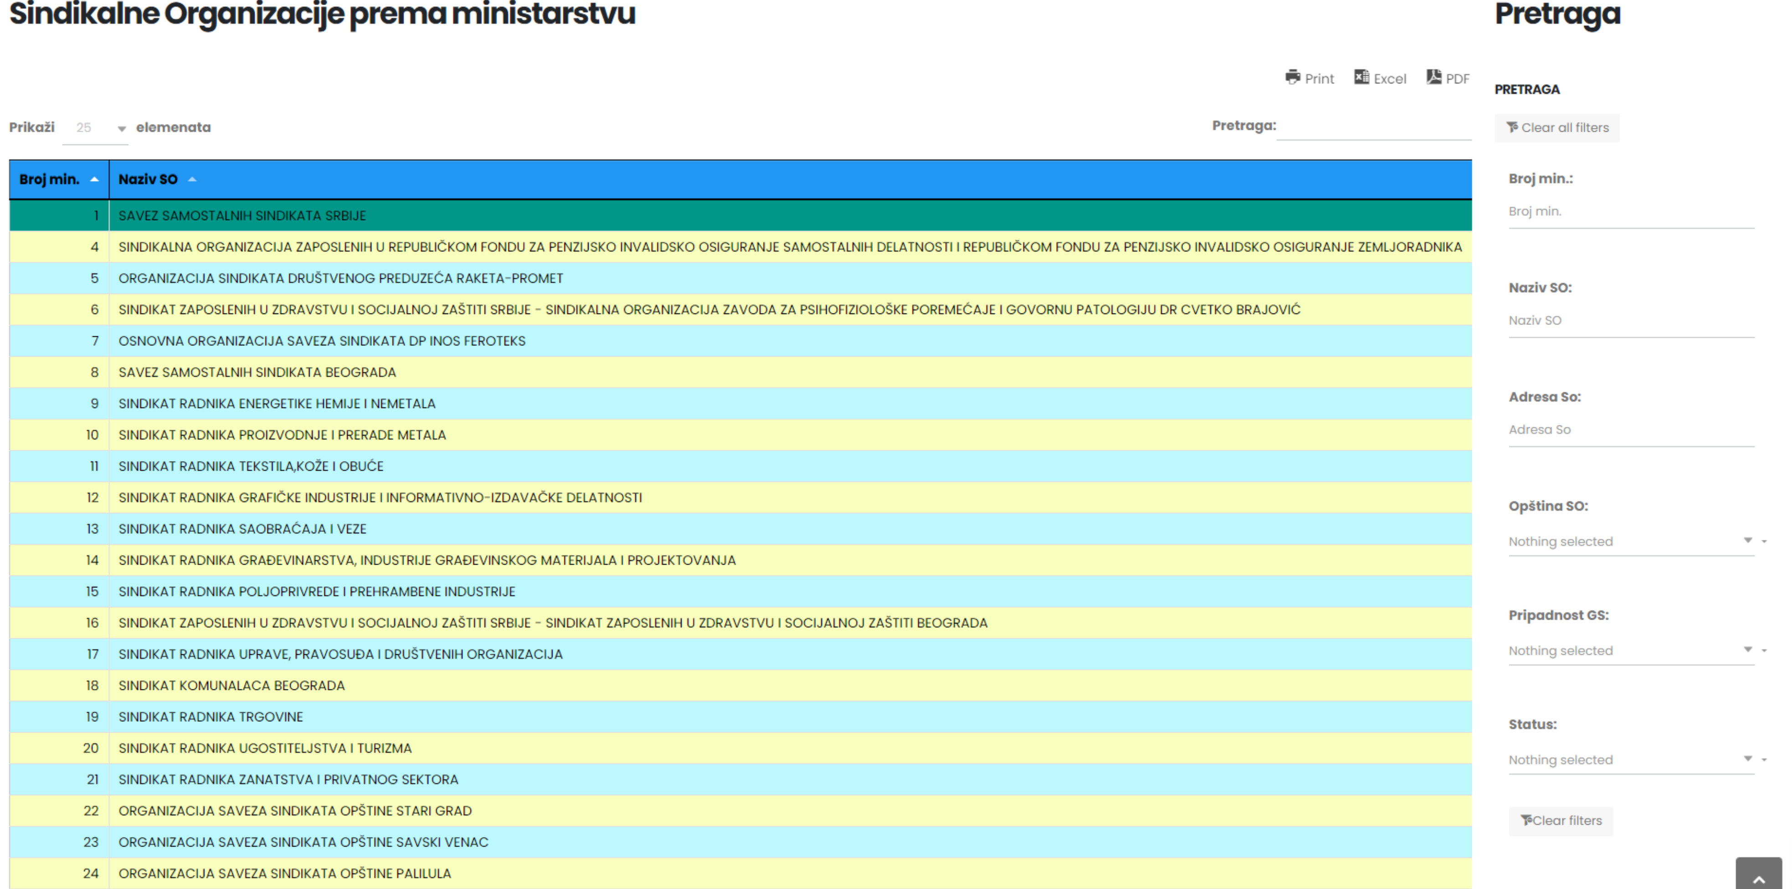Viewport: 1792px width, 889px height.
Task: Select row OSNOVNA ORGANIZACIJA SAVEZA SINDIKATA DP INOS FEROTEKS
Action: tap(741, 341)
